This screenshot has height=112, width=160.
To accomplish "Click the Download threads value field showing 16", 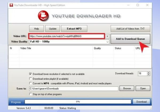I will click(142, 73).
